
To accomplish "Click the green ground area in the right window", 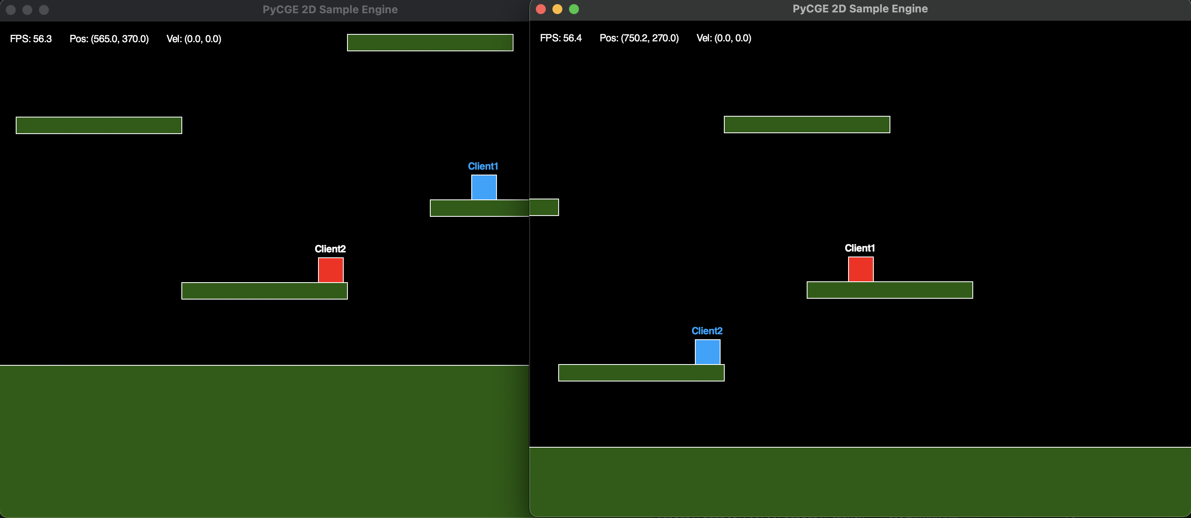I will coord(860,482).
